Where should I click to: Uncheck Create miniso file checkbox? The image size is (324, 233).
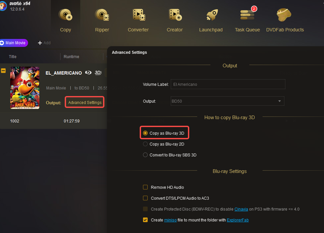click(x=145, y=220)
